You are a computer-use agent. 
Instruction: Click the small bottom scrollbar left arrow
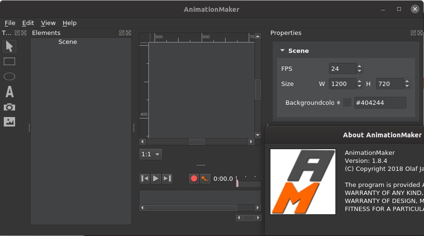[x=239, y=218]
